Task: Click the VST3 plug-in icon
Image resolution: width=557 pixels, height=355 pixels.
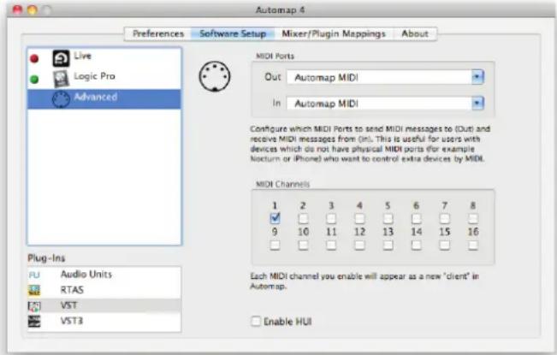Action: (x=34, y=322)
